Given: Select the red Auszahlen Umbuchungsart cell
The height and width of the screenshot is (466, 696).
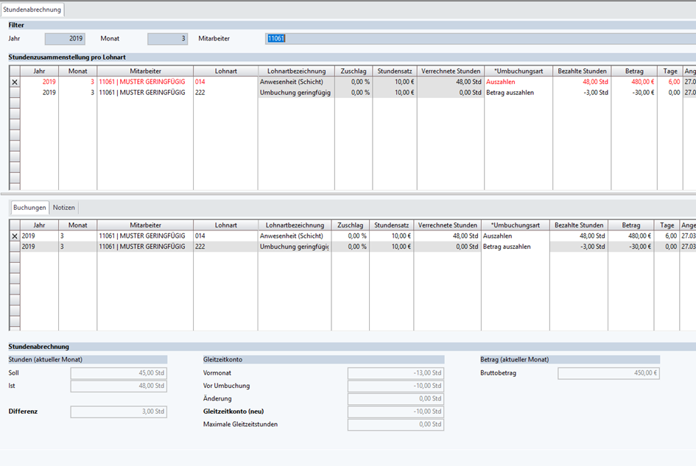Looking at the screenshot, I should [518, 82].
